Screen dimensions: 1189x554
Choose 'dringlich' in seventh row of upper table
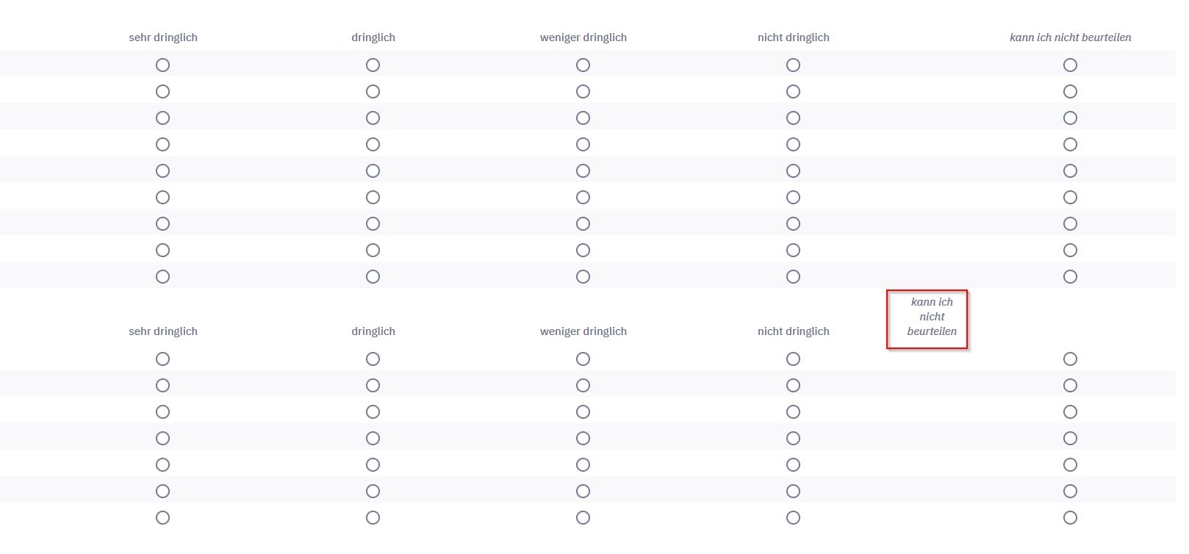[x=373, y=224]
